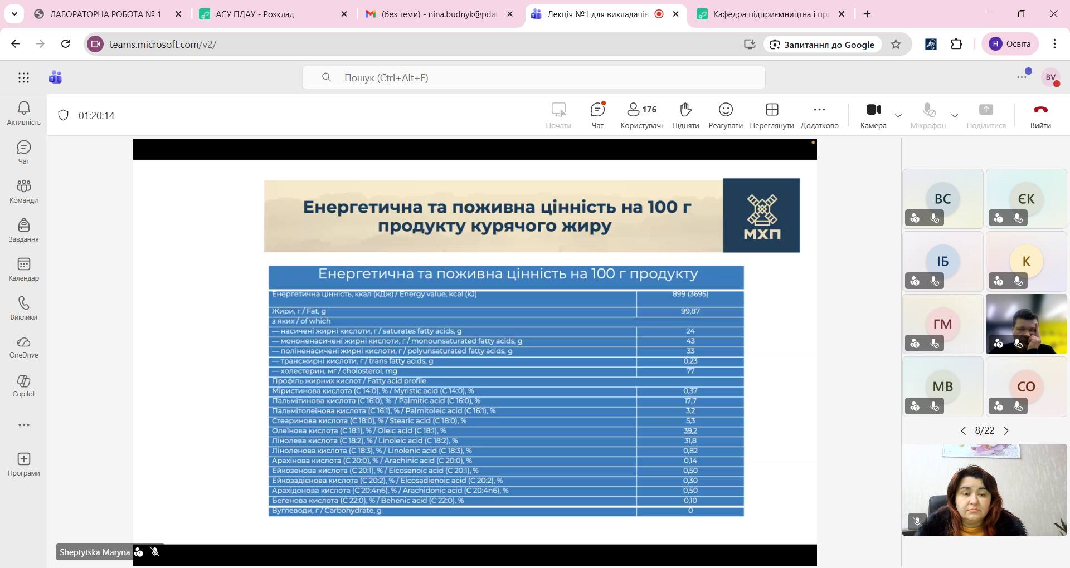Open the View layout options
Image resolution: width=1070 pixels, height=568 pixels.
pyautogui.click(x=771, y=115)
